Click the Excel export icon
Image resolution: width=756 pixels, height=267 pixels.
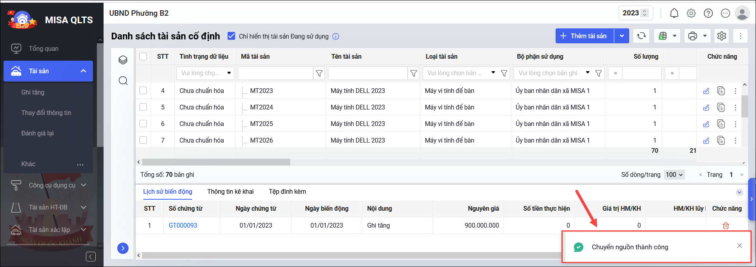pos(663,36)
